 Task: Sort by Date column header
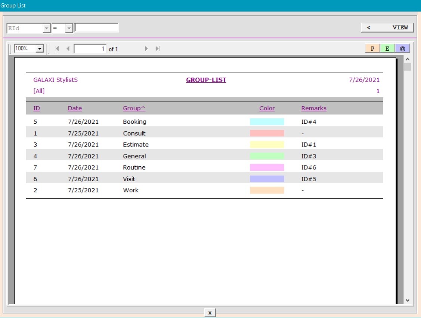pos(75,108)
